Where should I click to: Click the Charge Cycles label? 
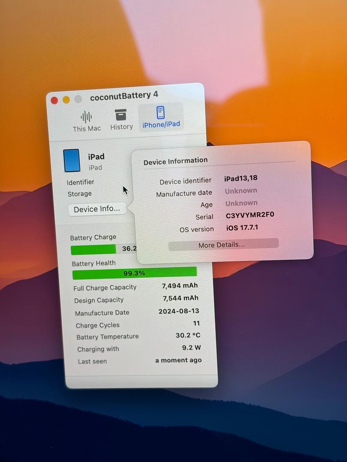click(98, 325)
